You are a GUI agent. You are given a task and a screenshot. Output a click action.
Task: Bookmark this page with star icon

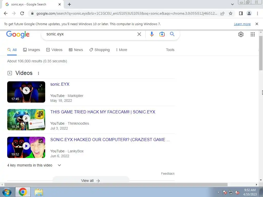(231, 13)
